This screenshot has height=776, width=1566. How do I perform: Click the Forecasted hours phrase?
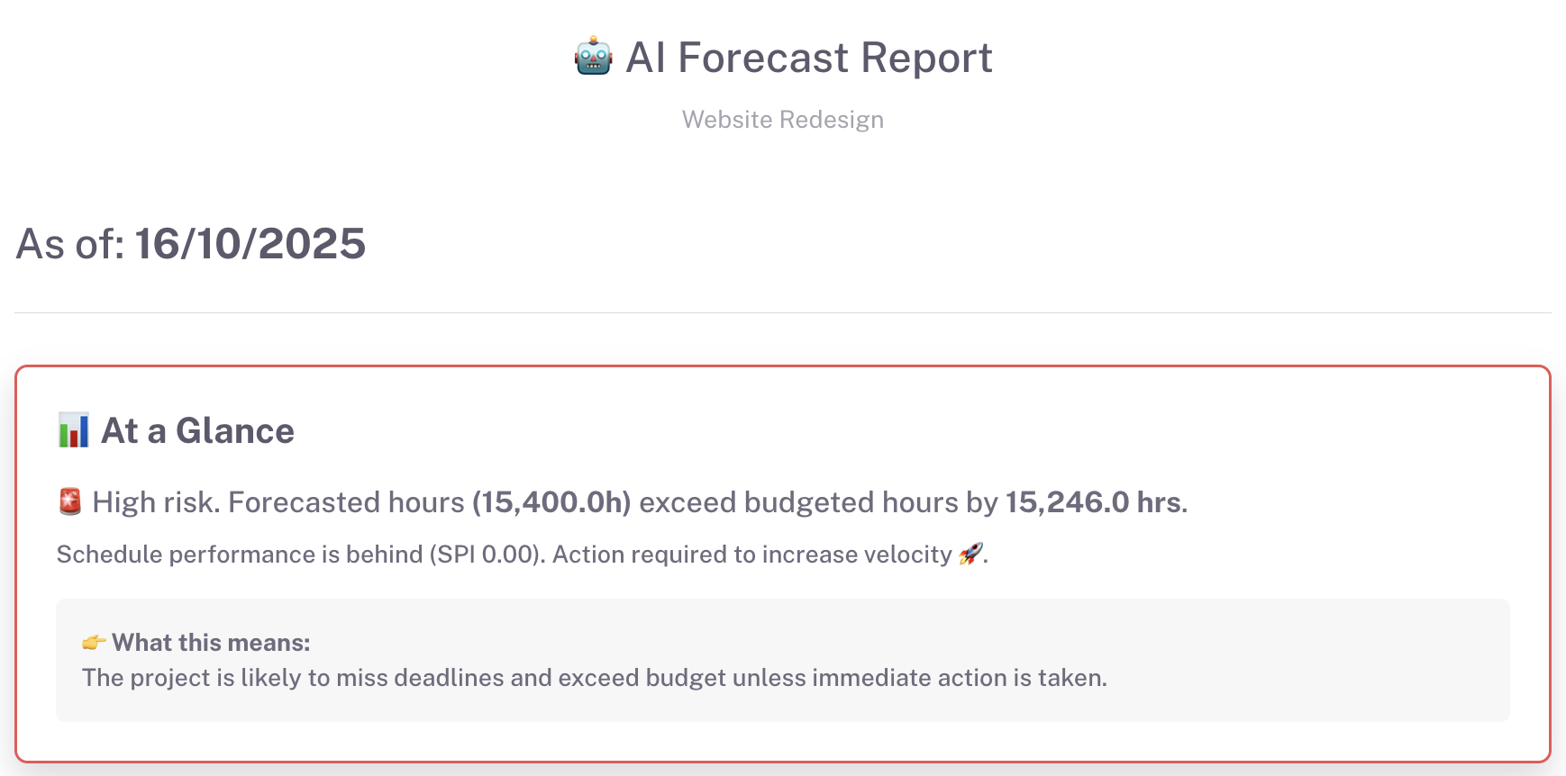(x=346, y=502)
